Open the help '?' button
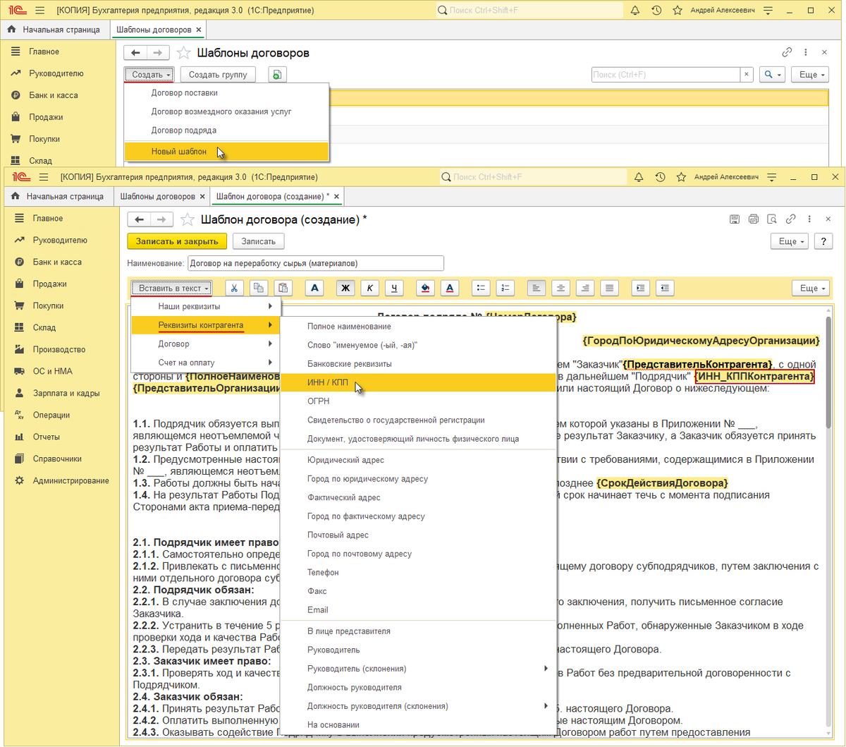Viewport: 846px width, 747px height. pos(823,241)
